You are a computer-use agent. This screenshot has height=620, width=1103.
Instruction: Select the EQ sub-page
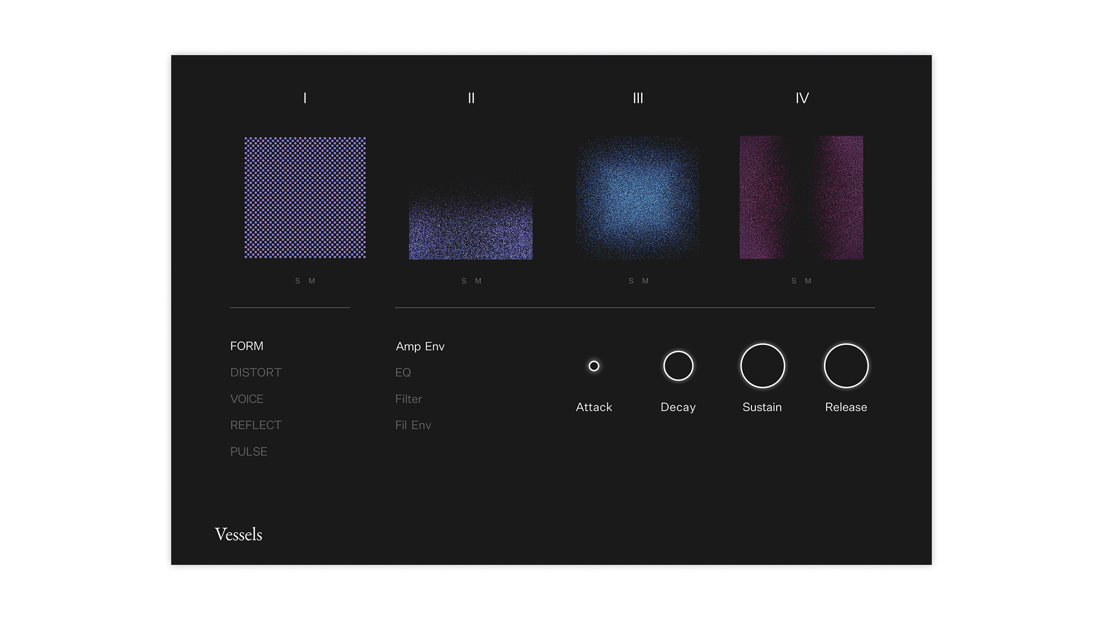coord(403,373)
